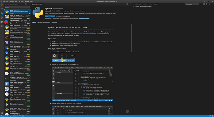214x117 pixels.
Task: Click the master branch indicator in status bar
Action: [3, 116]
